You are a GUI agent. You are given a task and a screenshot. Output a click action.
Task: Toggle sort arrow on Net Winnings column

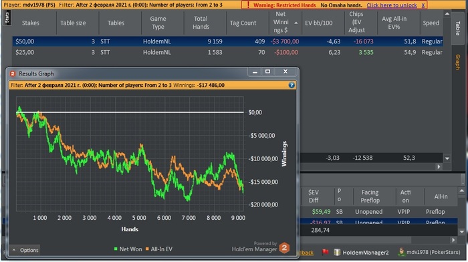click(296, 23)
